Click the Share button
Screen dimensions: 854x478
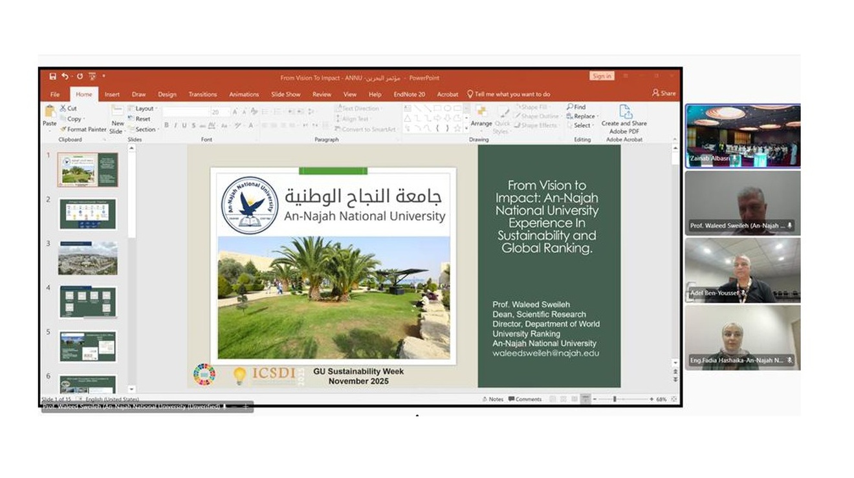(664, 94)
